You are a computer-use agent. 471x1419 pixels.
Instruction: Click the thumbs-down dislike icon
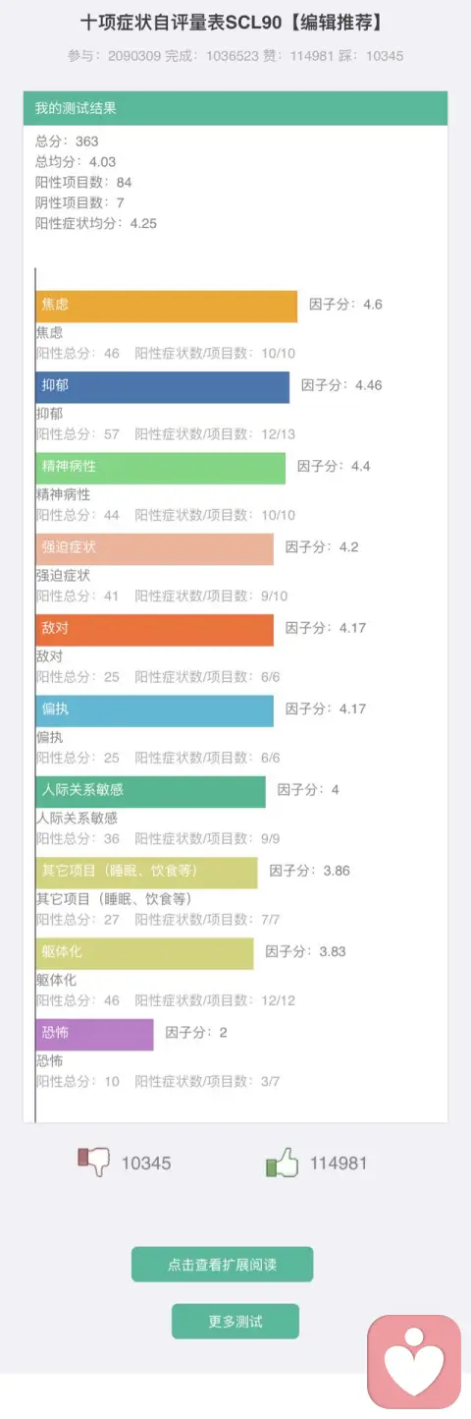click(94, 1163)
